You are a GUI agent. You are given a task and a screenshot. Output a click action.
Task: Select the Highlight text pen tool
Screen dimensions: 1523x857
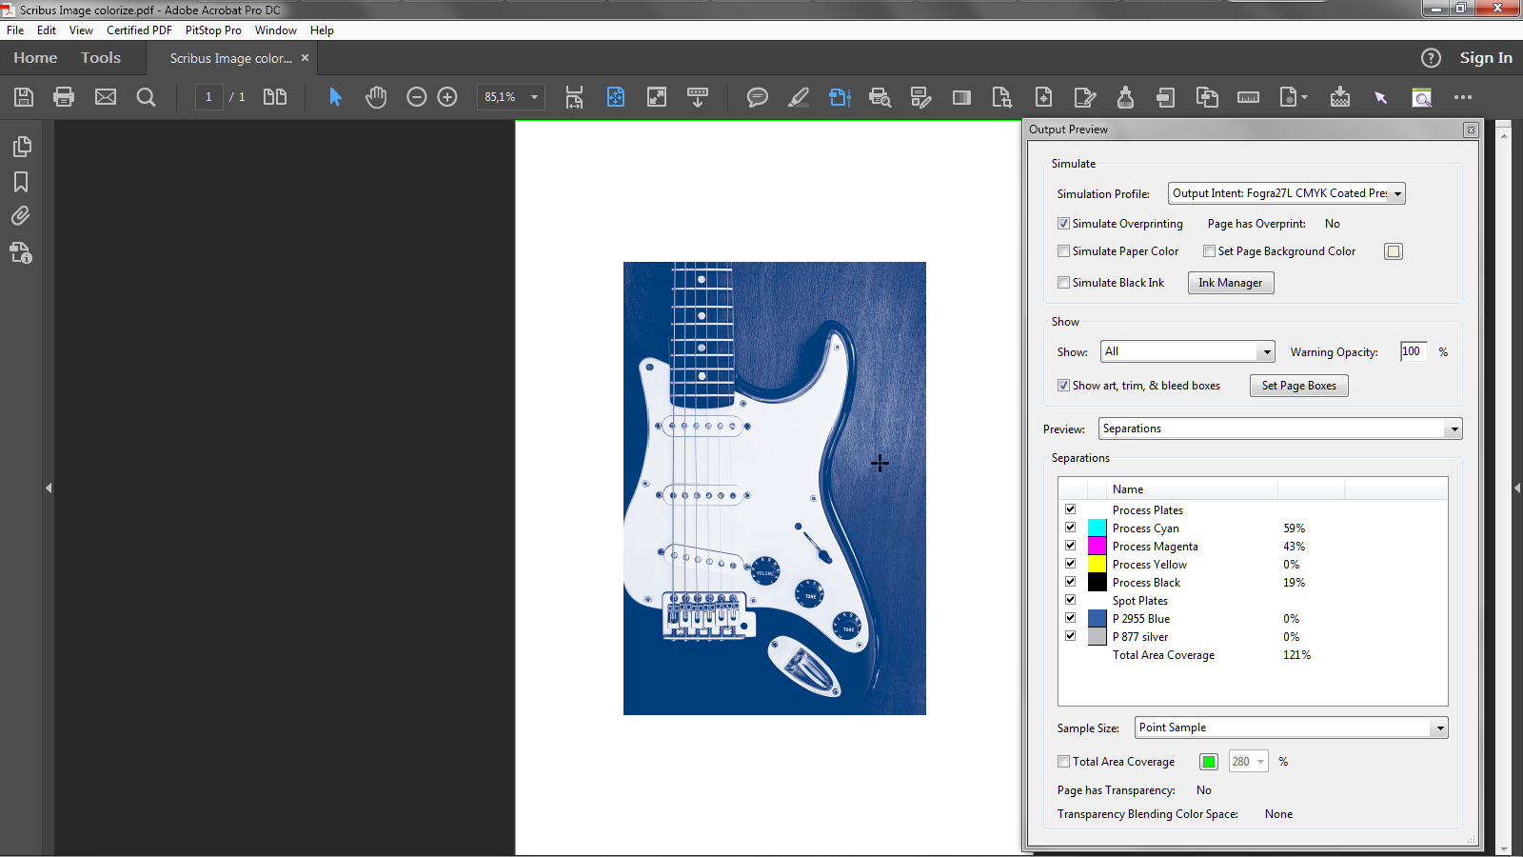click(x=799, y=97)
